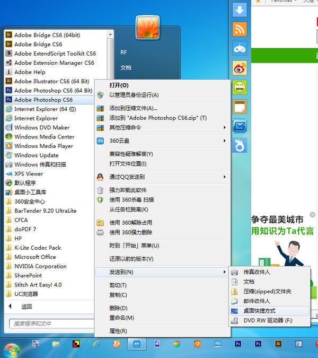
Task: Click the Weibo sidebar icon
Action: point(240,68)
